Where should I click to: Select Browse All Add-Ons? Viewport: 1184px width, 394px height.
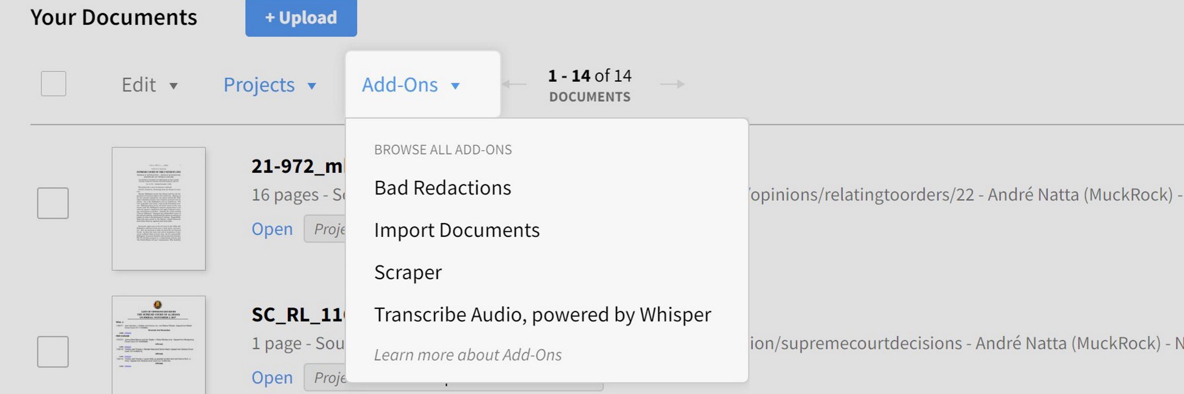[443, 150]
